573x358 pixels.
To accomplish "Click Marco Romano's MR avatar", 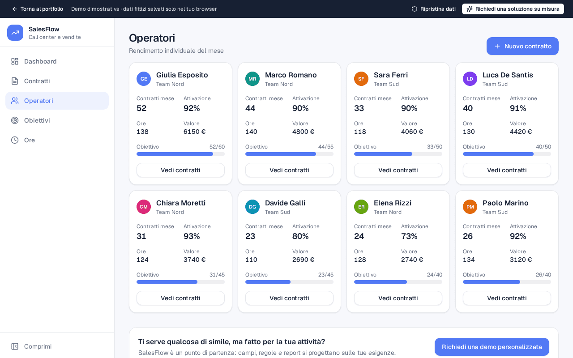I will [252, 79].
